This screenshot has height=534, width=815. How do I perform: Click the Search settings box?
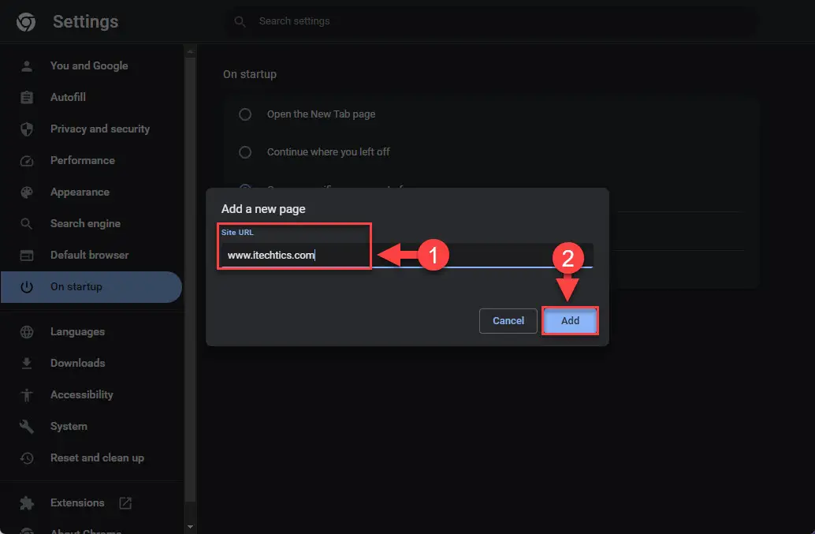[491, 21]
